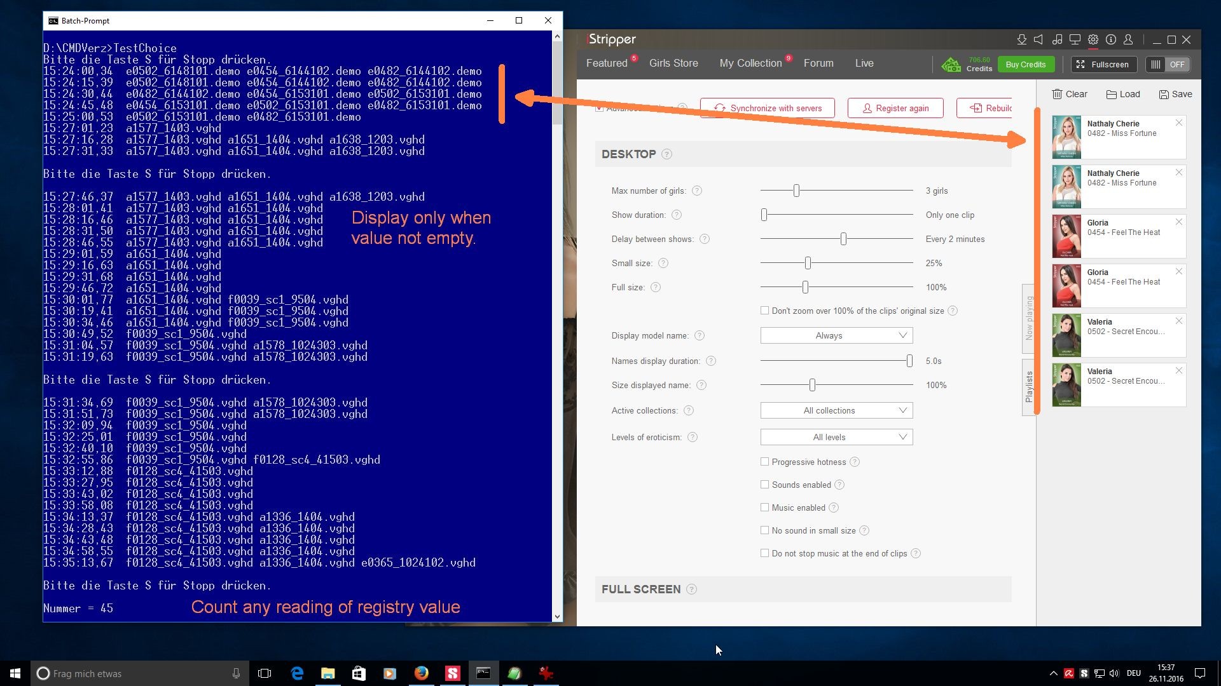Open Display model name dropdown
1221x686 pixels.
click(x=836, y=335)
